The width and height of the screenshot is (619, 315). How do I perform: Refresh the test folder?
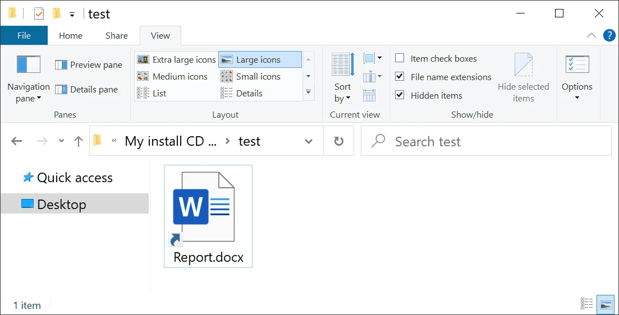tap(338, 142)
